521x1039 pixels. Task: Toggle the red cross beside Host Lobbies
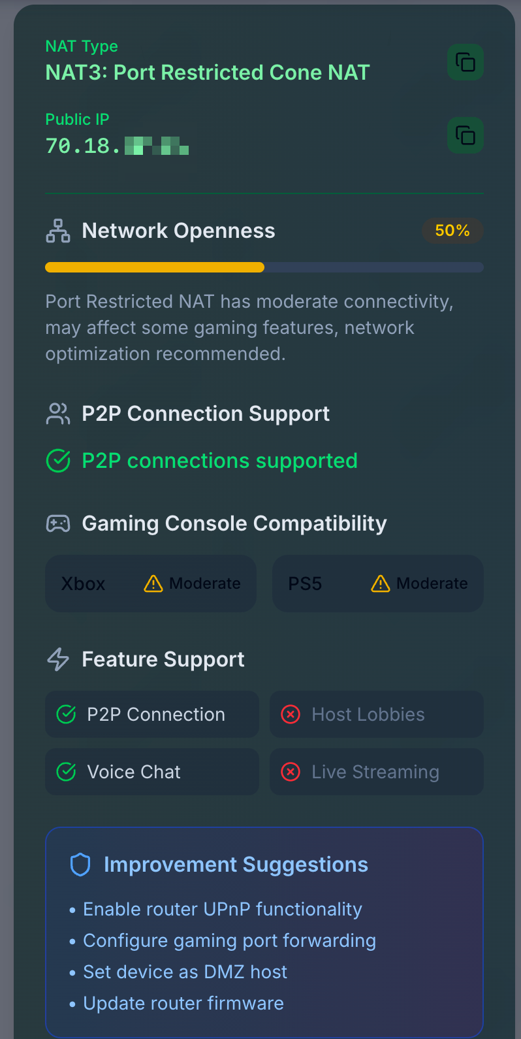(291, 714)
